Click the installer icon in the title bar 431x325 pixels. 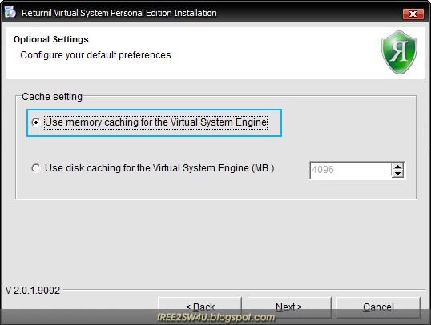10,12
